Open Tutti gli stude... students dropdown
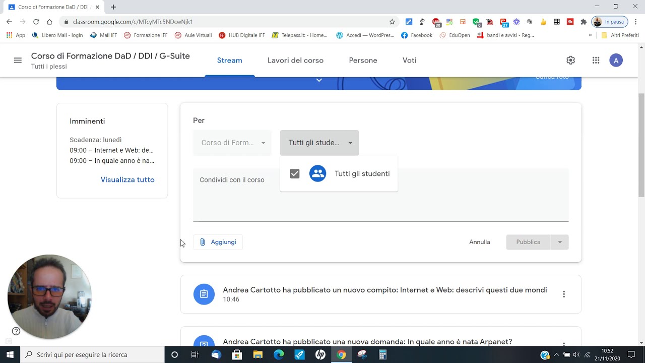Screen dimensions: 645x363 319,143
